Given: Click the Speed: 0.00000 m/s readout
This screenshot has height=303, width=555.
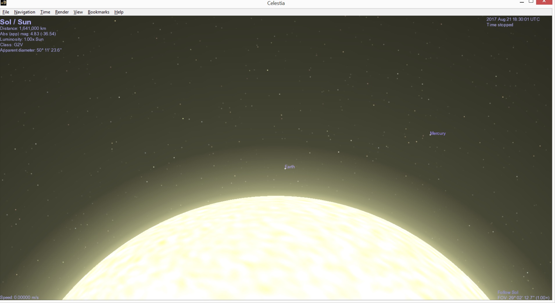Looking at the screenshot, I should pos(19,297).
